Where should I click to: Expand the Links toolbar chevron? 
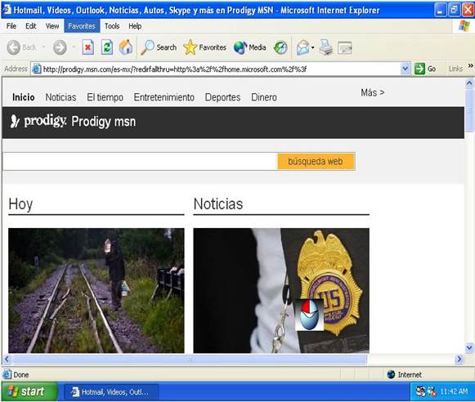click(x=470, y=65)
